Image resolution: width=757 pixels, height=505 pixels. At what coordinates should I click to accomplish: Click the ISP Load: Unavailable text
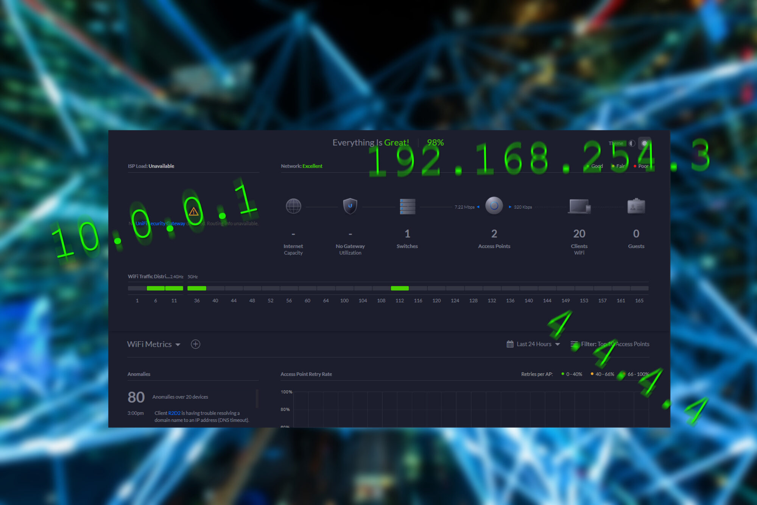click(x=151, y=166)
